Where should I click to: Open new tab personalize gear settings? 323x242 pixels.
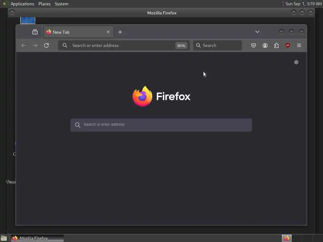click(296, 62)
